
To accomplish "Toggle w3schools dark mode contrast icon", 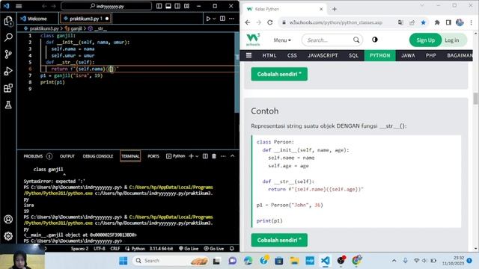I will pos(375,40).
